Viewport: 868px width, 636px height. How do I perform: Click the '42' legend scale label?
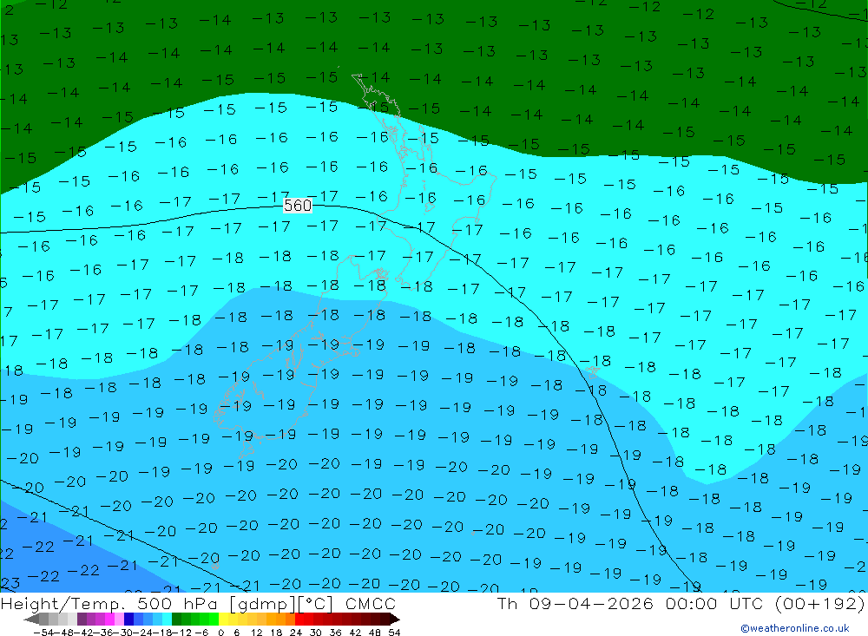pyautogui.click(x=355, y=633)
